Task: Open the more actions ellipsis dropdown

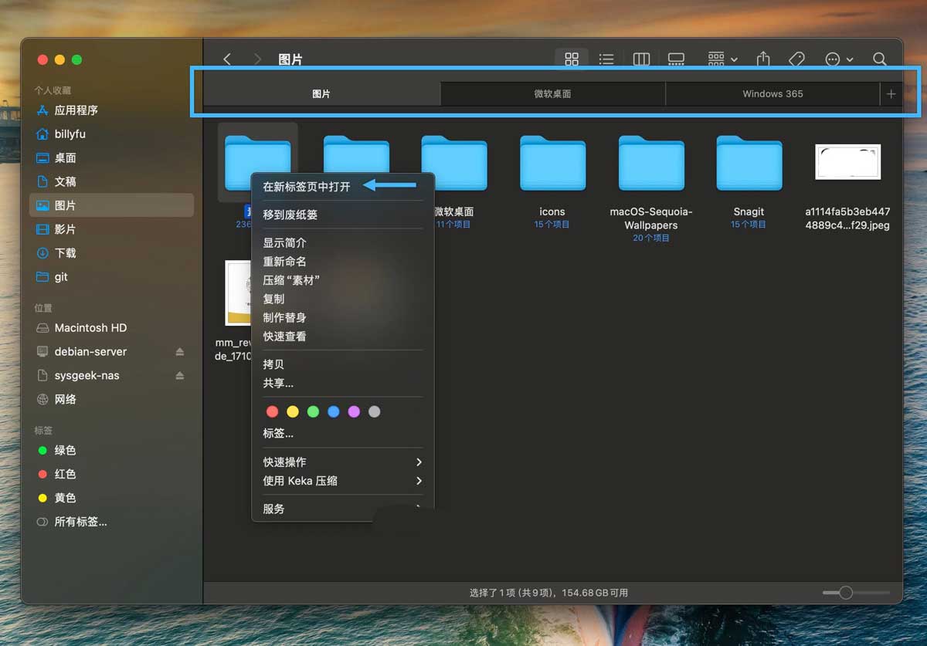Action: [x=838, y=59]
